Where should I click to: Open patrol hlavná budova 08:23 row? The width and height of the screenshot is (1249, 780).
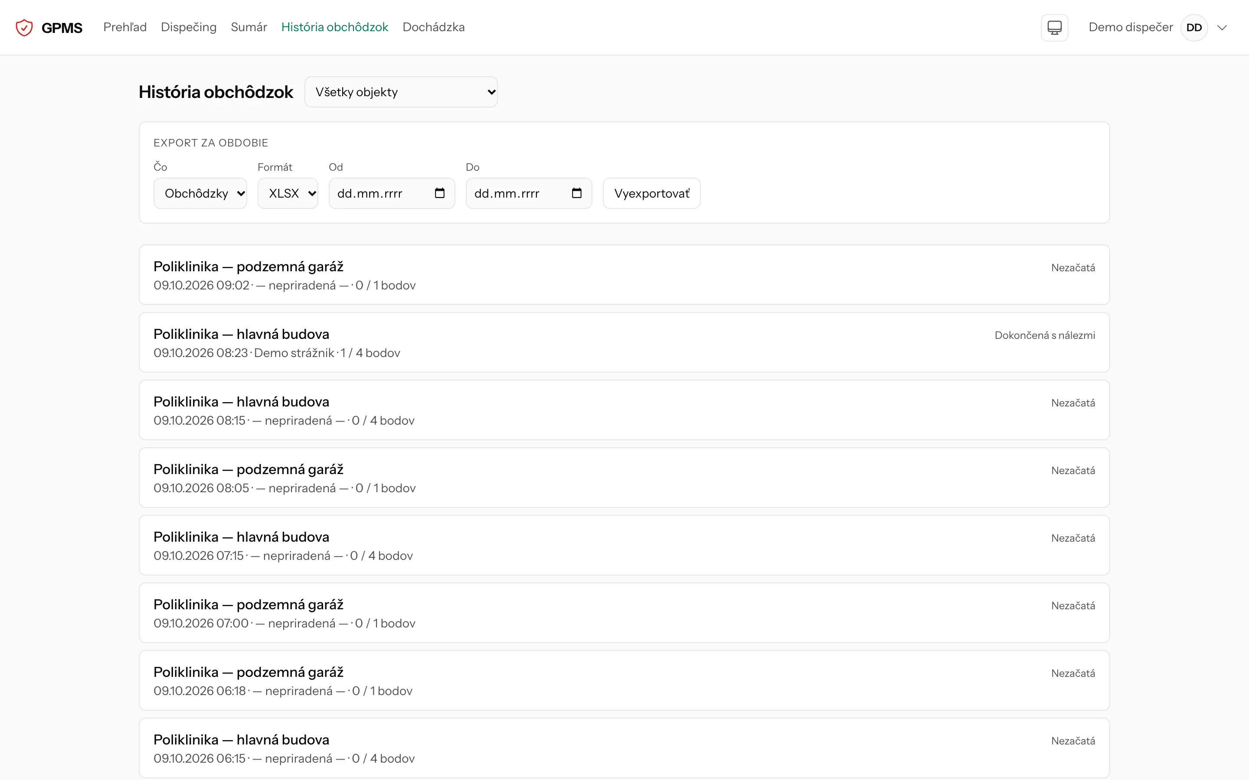[x=624, y=342]
